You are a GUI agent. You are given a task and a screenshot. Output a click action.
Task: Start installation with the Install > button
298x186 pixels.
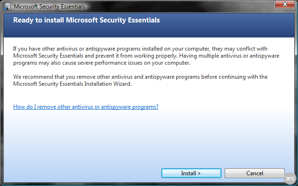coord(191,173)
